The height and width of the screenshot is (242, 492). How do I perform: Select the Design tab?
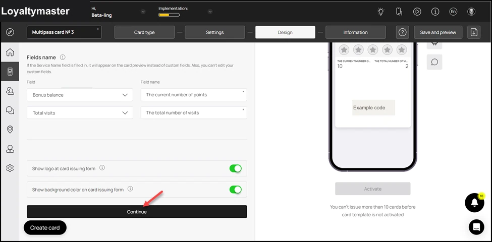285,32
